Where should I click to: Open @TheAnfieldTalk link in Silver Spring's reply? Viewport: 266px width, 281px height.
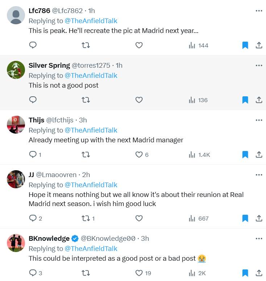[91, 75]
